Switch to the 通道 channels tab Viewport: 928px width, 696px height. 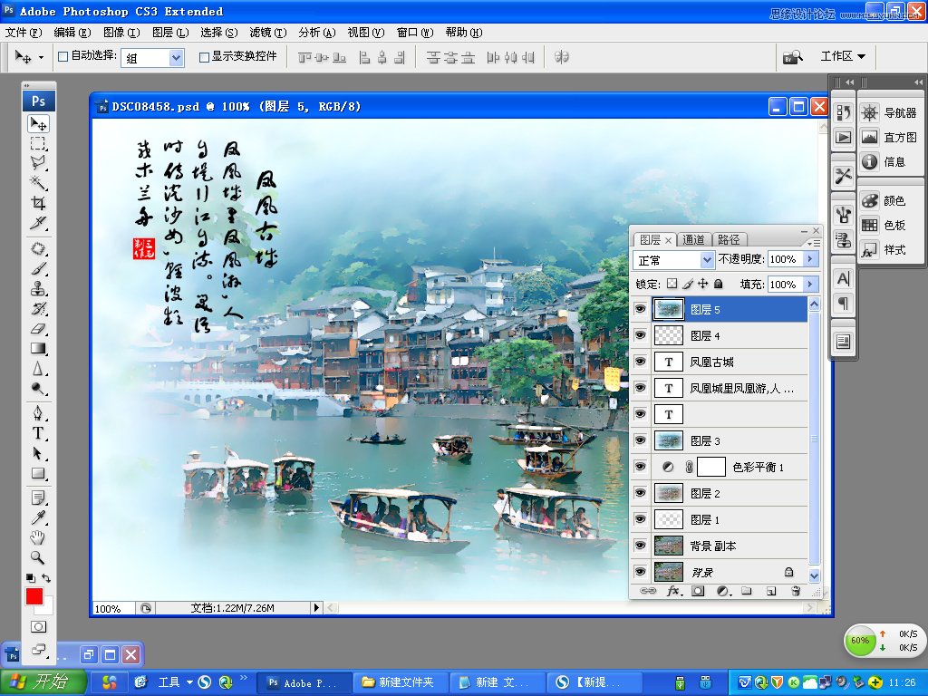(692, 239)
